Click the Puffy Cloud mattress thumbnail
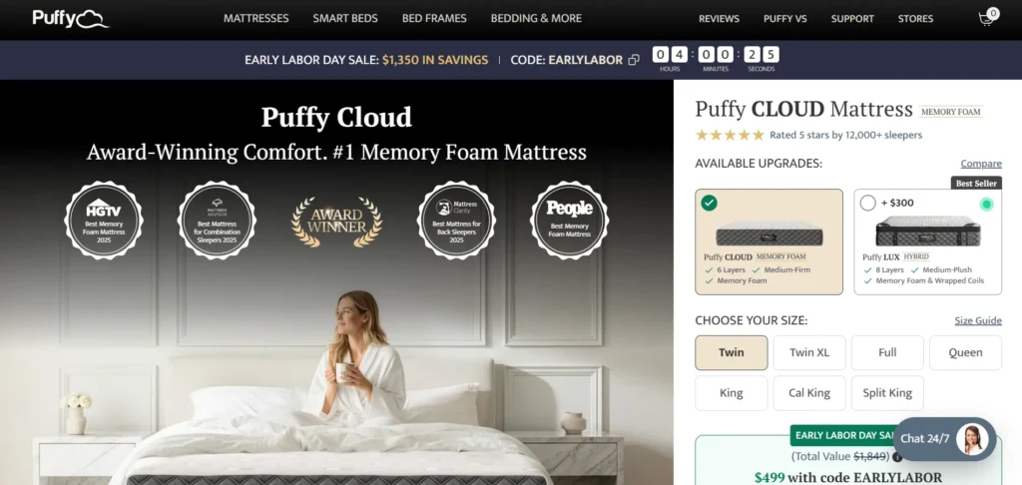Screen dimensions: 1022x485 (x=769, y=233)
